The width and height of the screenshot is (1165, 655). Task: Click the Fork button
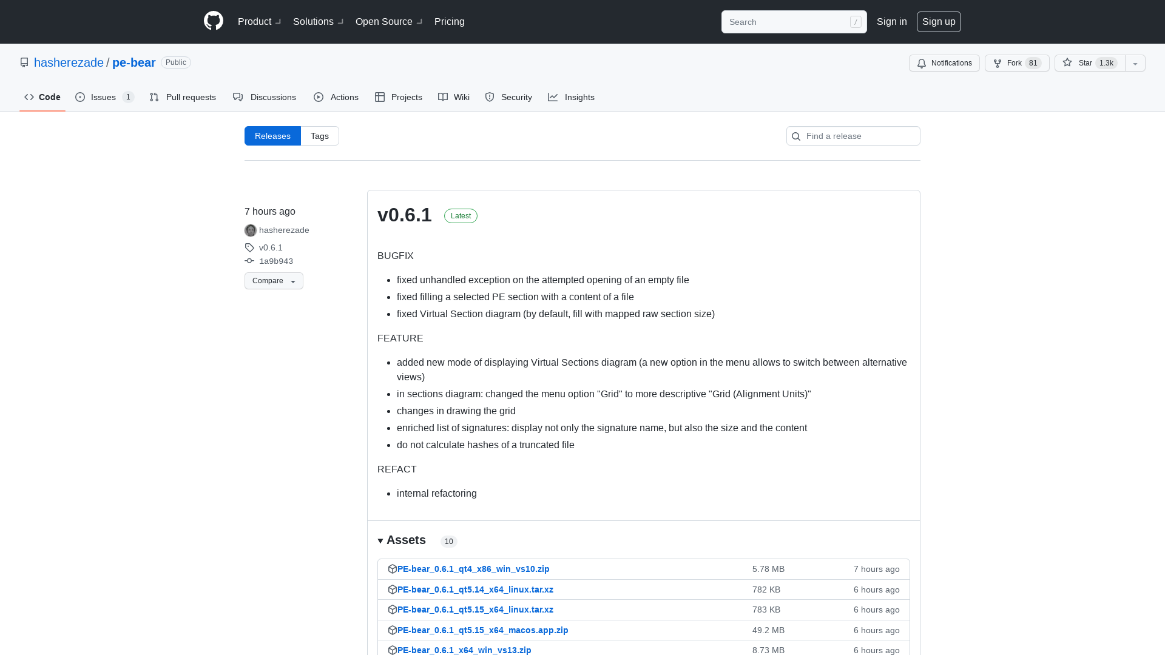1017,63
